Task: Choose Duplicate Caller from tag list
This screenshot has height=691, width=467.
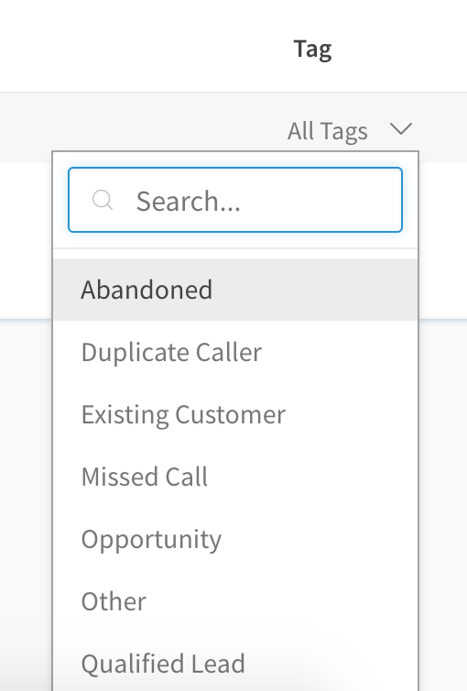Action: tap(235, 352)
